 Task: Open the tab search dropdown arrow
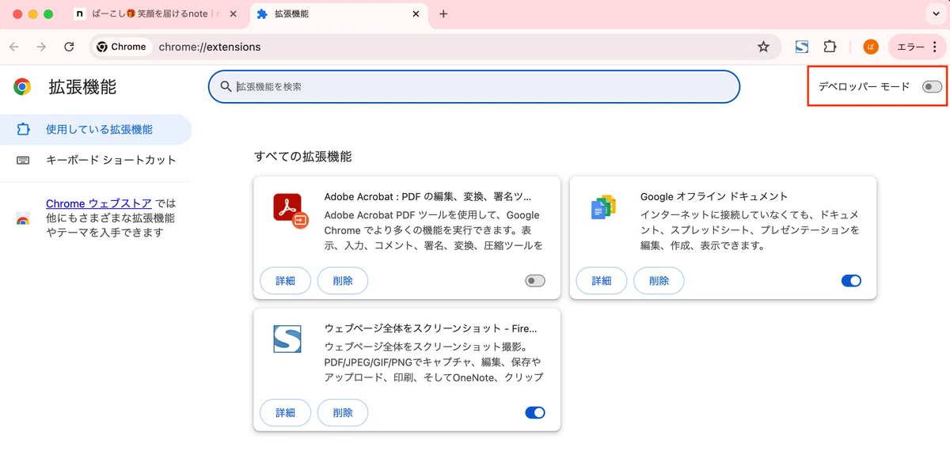[x=937, y=14]
